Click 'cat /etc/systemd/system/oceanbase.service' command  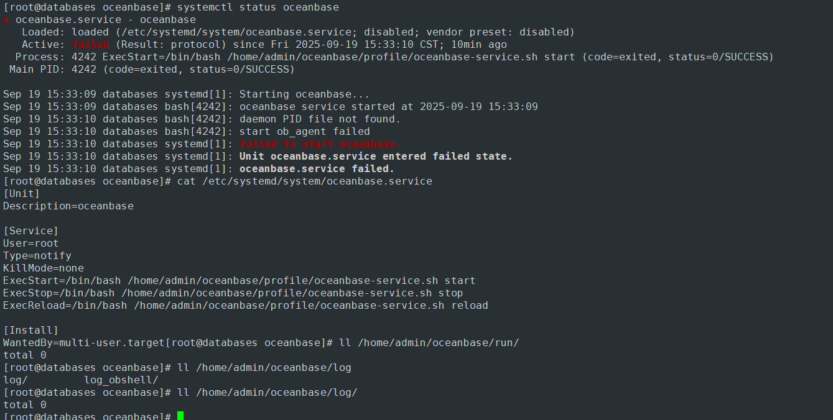point(305,181)
